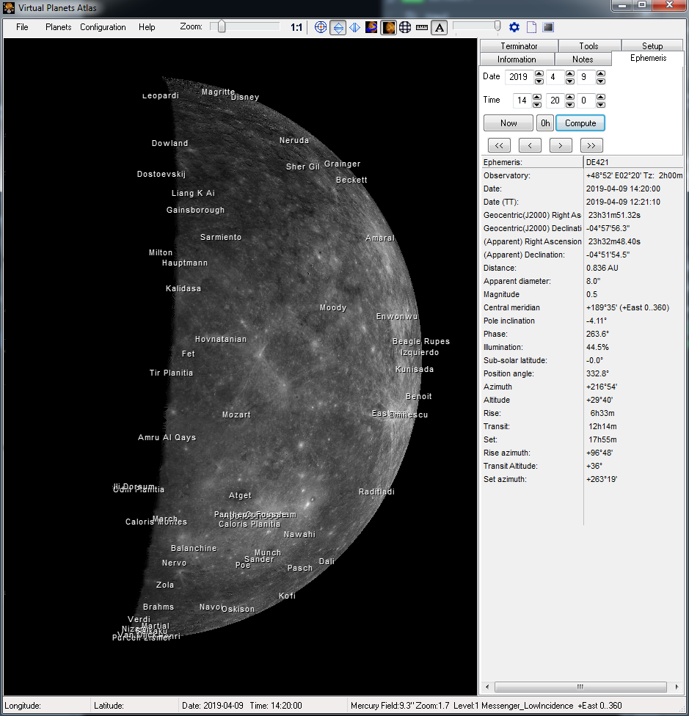The width and height of the screenshot is (689, 716).
Task: Click the blank page icon in the toolbar
Action: pos(531,27)
